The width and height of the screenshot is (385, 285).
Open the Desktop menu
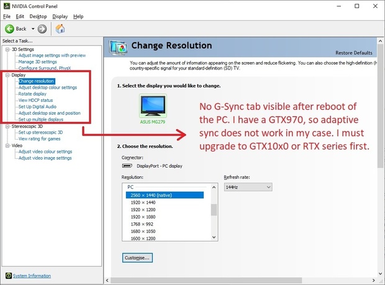38,16
